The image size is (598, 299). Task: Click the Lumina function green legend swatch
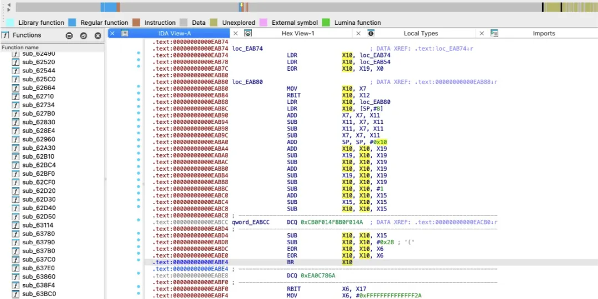[326, 23]
